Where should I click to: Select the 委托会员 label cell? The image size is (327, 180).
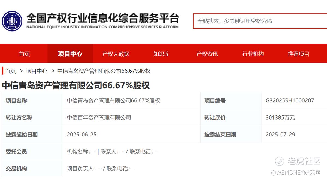(32, 151)
